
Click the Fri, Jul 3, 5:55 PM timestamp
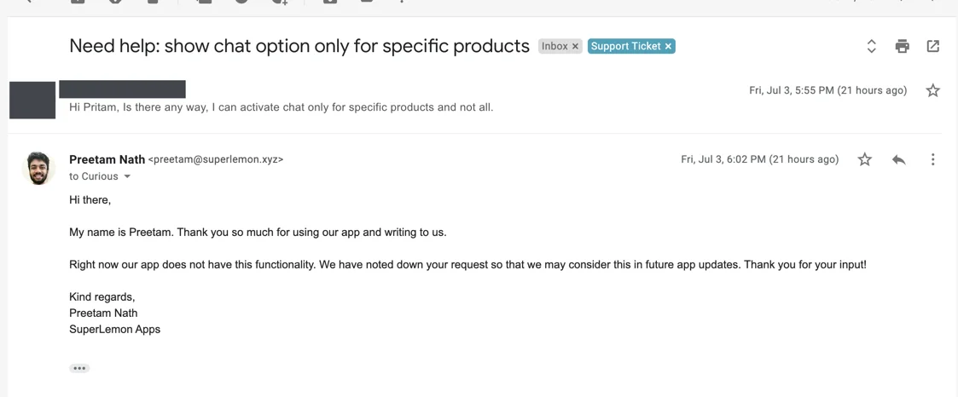pyautogui.click(x=827, y=90)
